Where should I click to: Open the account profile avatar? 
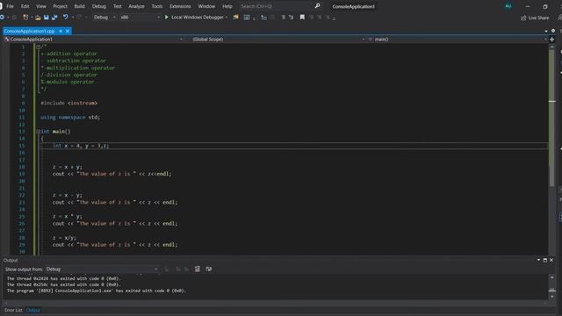click(x=508, y=6)
